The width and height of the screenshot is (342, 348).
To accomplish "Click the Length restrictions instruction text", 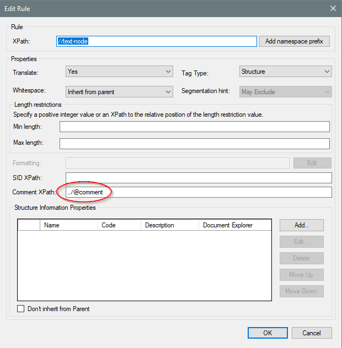I will coord(138,115).
